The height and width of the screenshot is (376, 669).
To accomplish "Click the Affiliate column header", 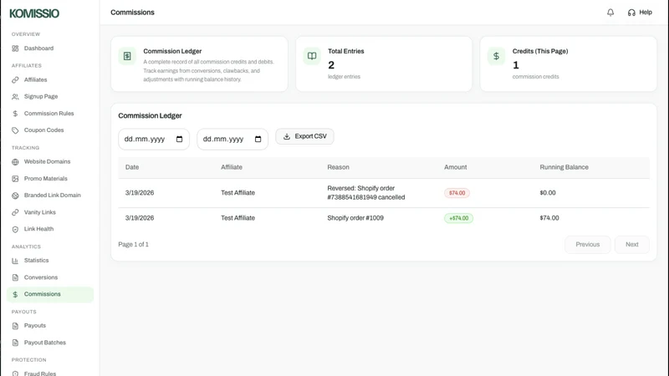I will 232,167.
